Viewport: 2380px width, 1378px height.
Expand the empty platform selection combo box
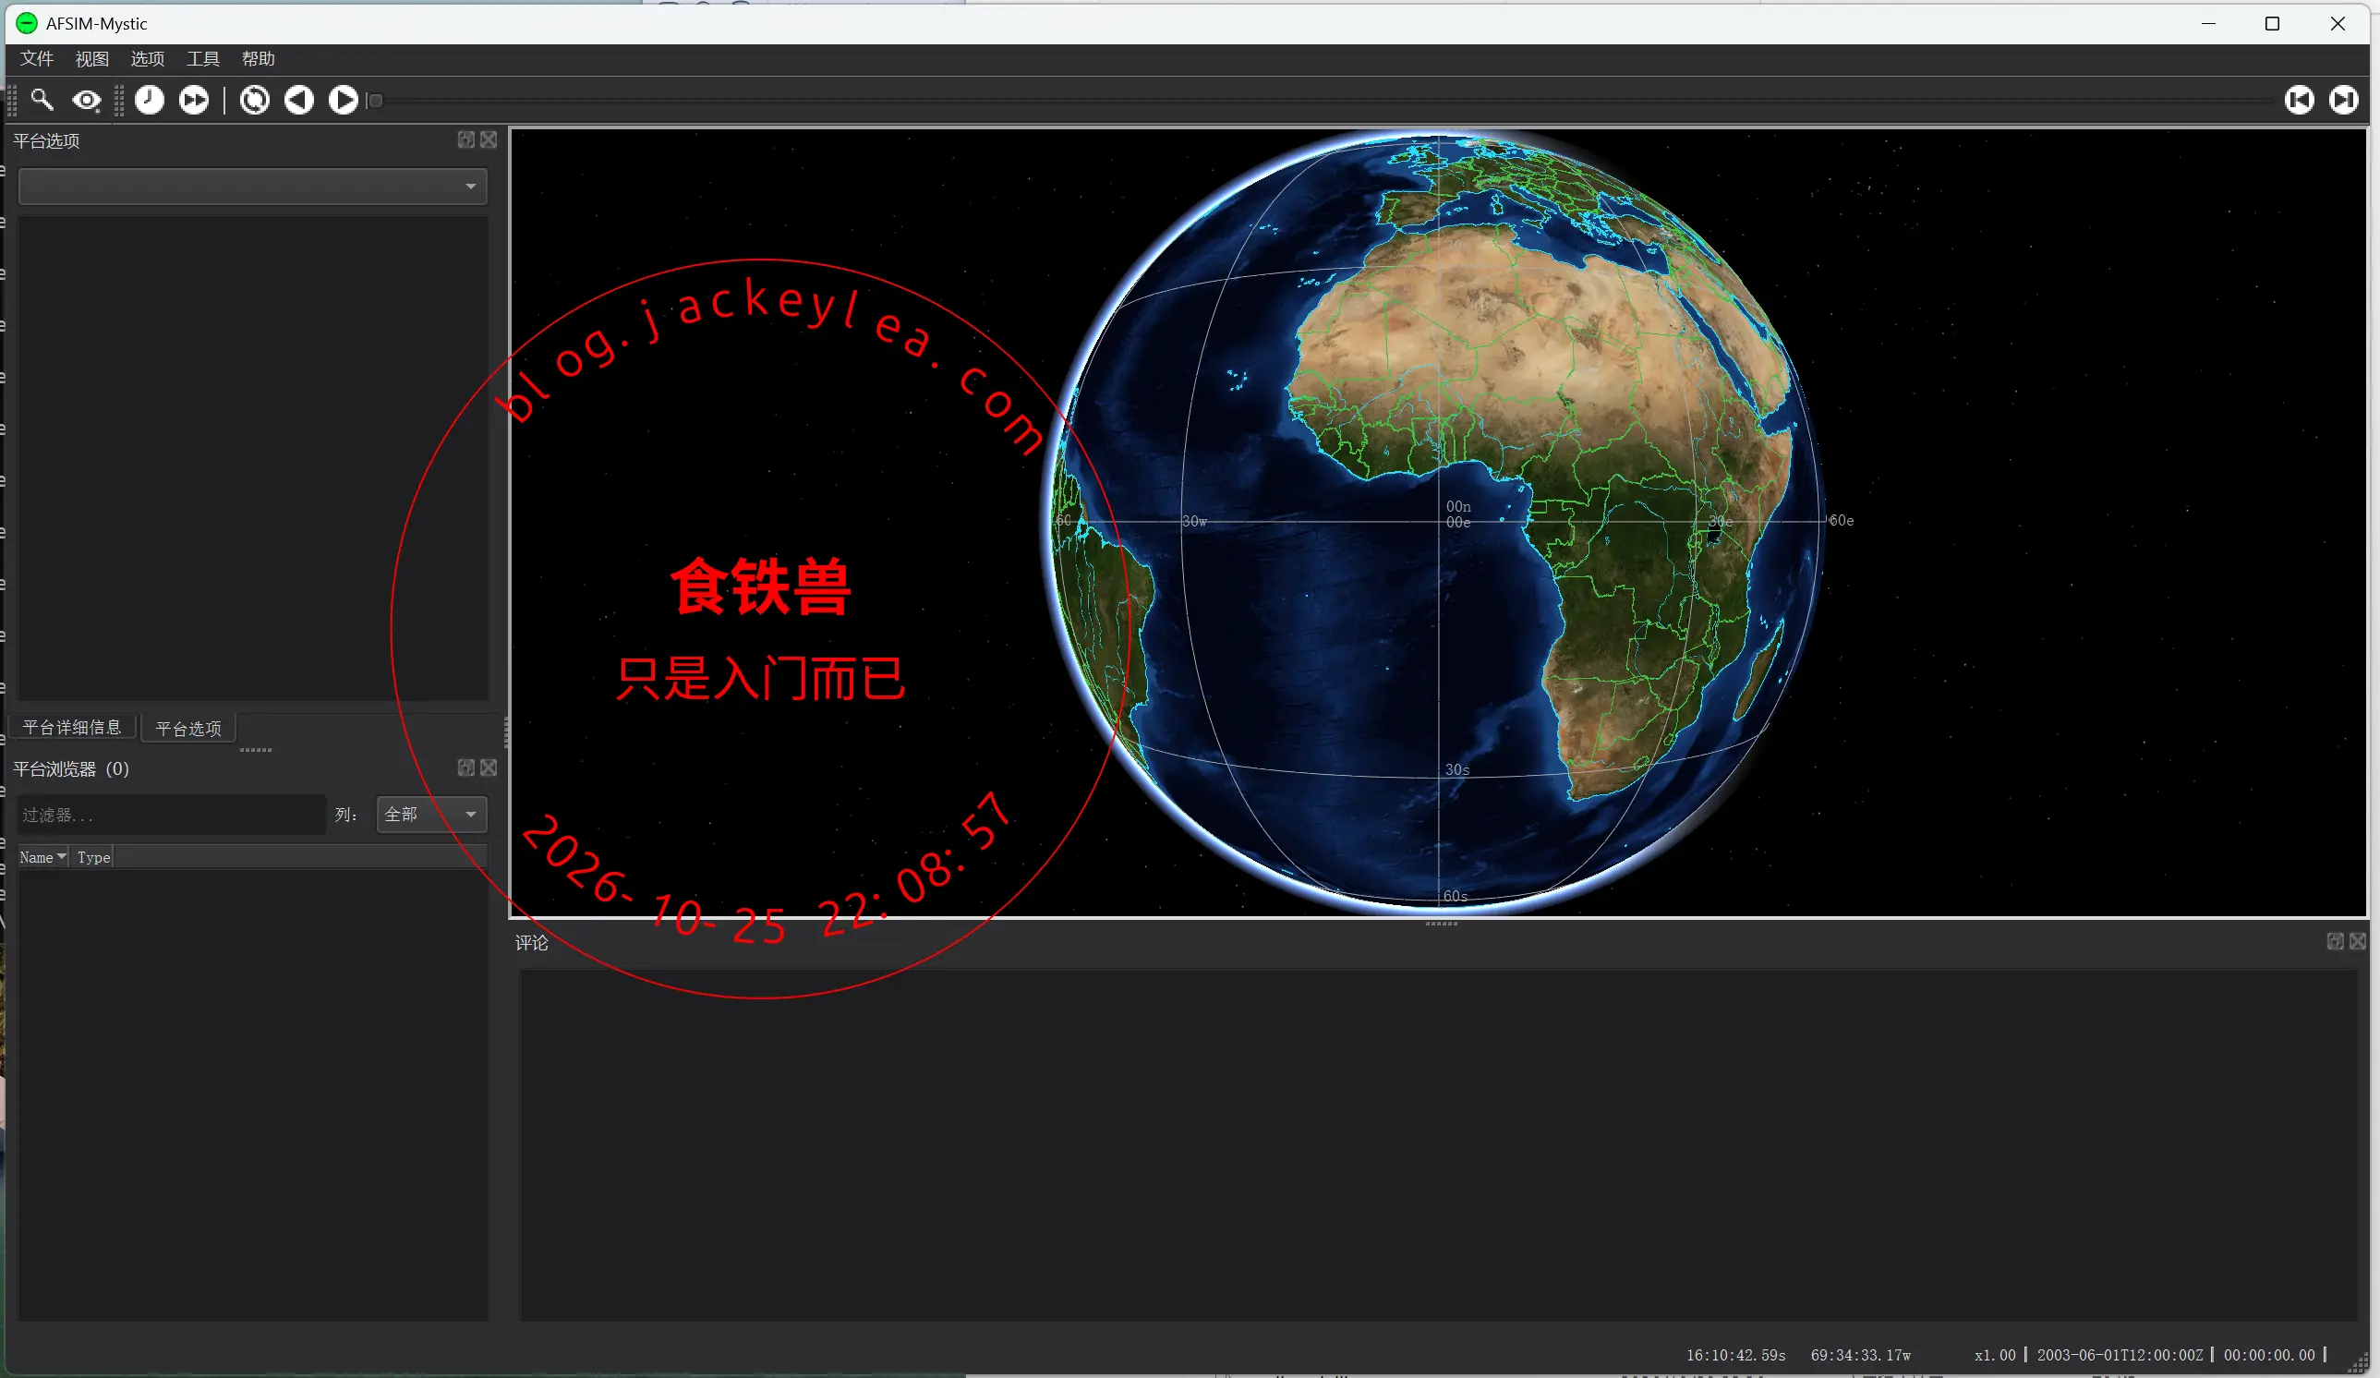pos(253,186)
